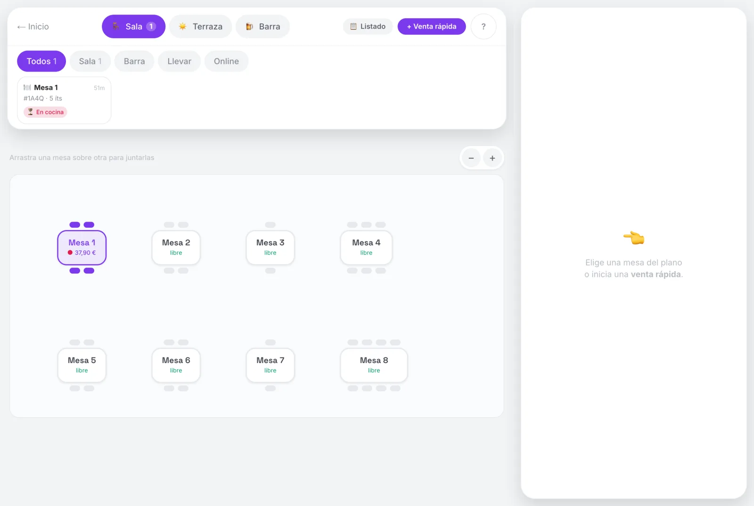The height and width of the screenshot is (506, 754).
Task: Click the sun icon on Terraza tab
Action: (x=182, y=27)
